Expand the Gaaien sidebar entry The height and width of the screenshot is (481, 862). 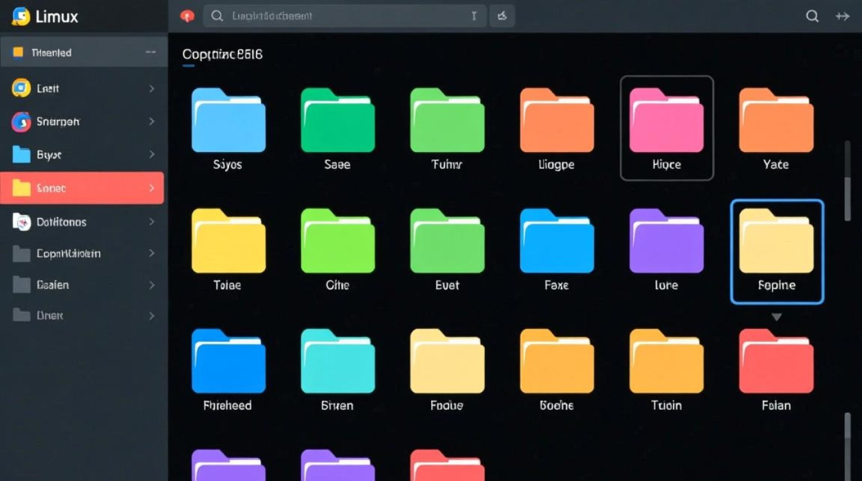click(x=151, y=285)
